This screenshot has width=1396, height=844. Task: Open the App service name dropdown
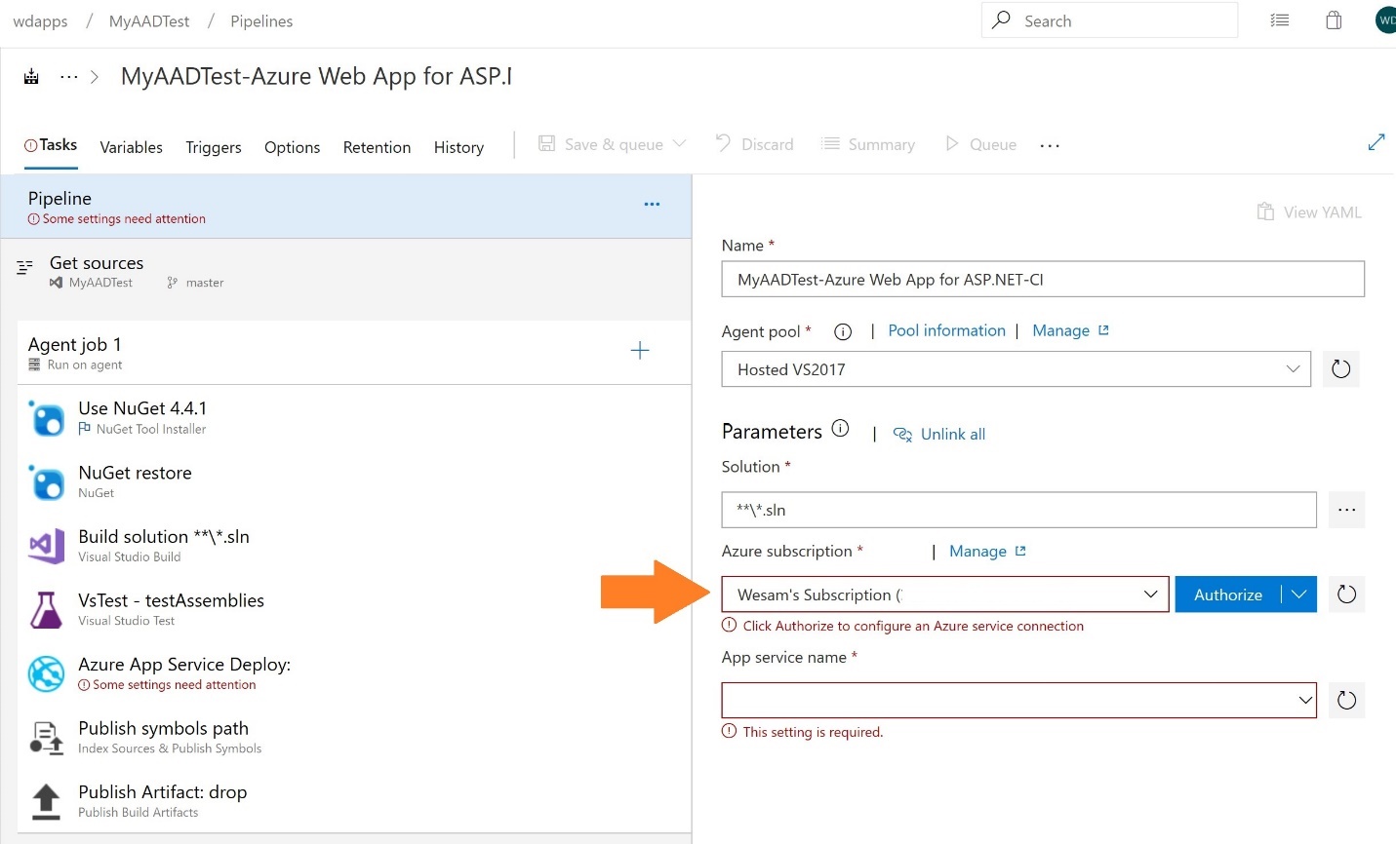(x=1019, y=701)
